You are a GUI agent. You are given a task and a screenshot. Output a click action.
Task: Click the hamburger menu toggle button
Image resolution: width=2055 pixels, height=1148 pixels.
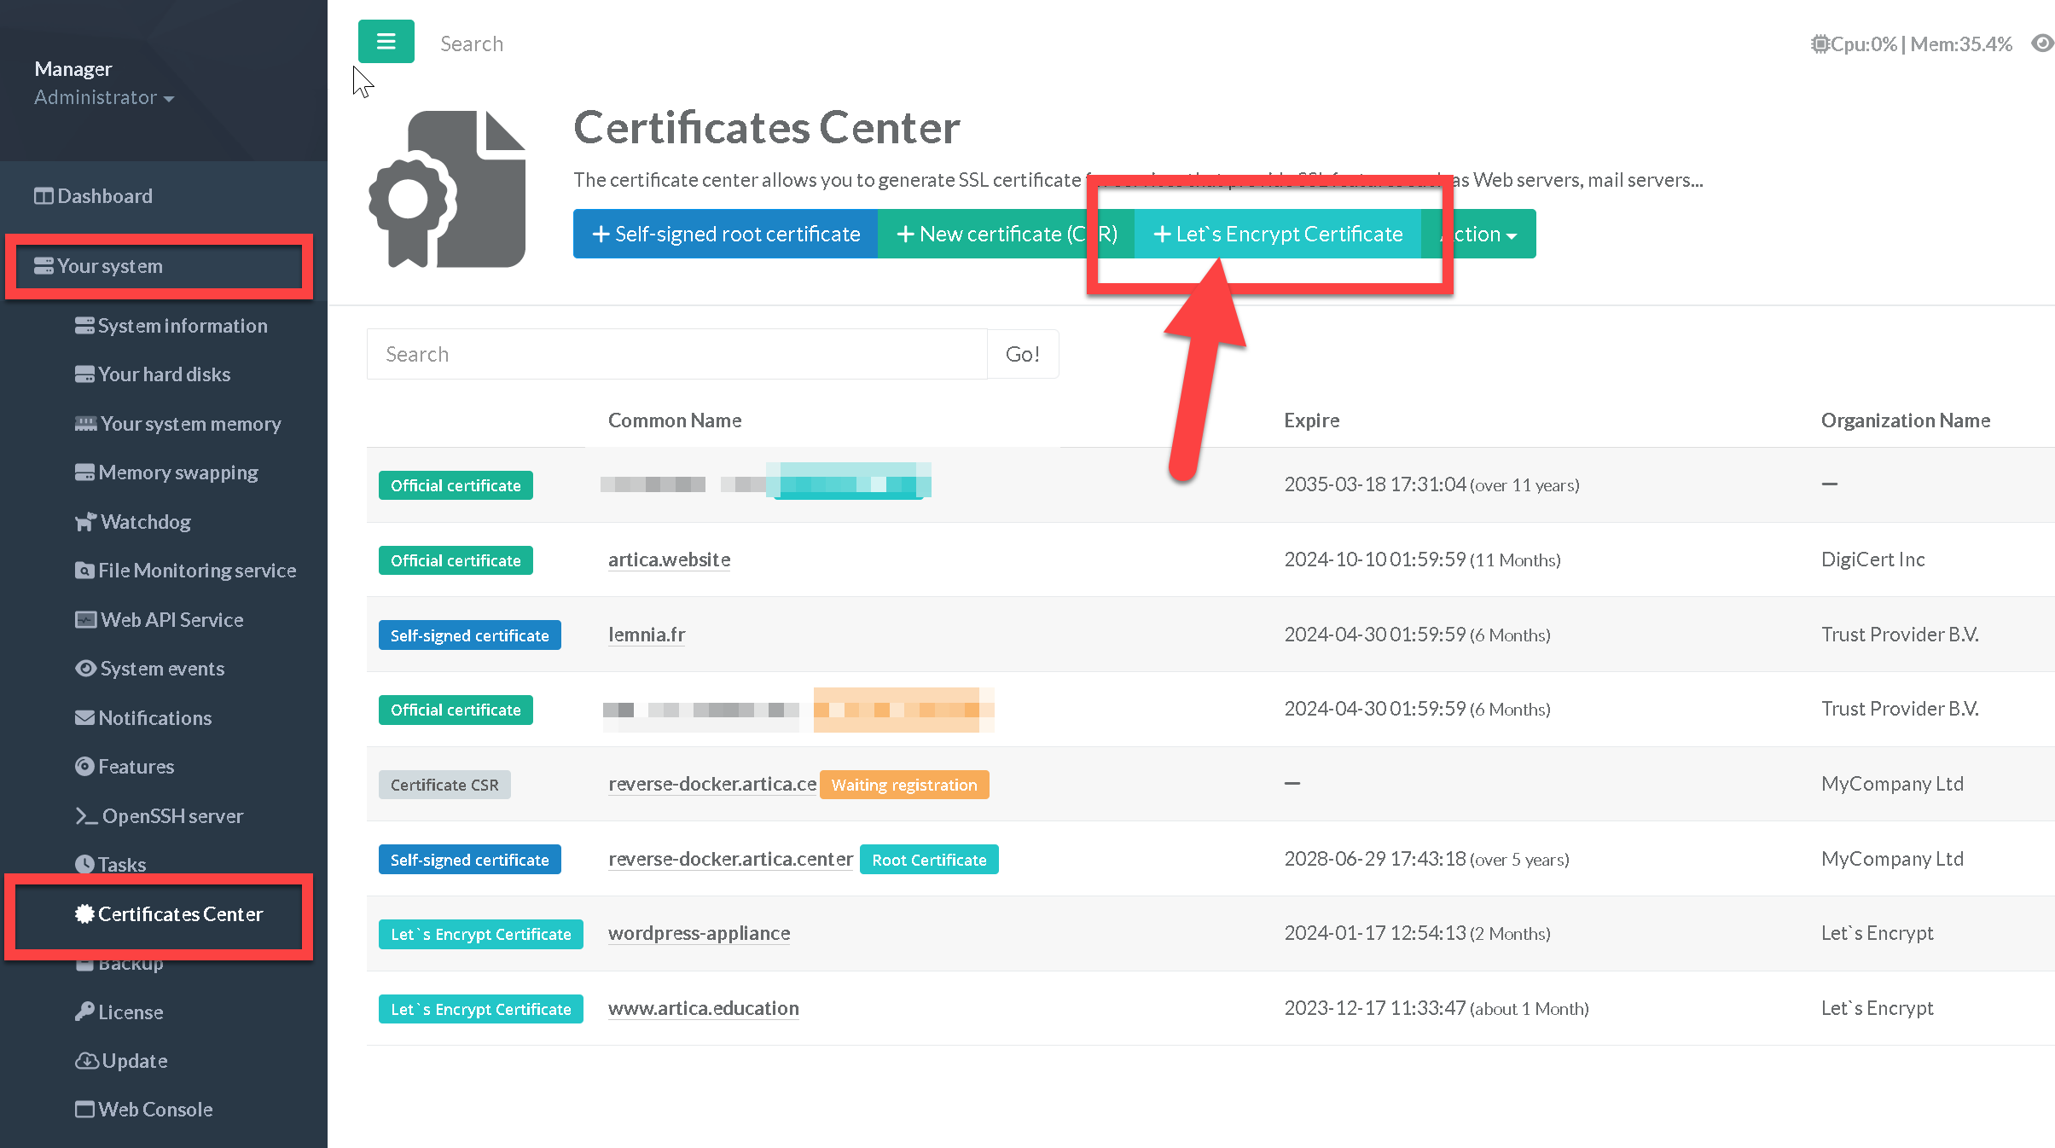pyautogui.click(x=386, y=42)
